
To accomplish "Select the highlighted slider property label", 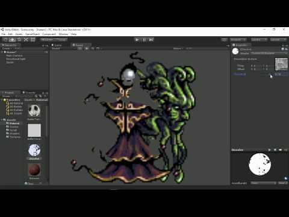I will point(240,74).
